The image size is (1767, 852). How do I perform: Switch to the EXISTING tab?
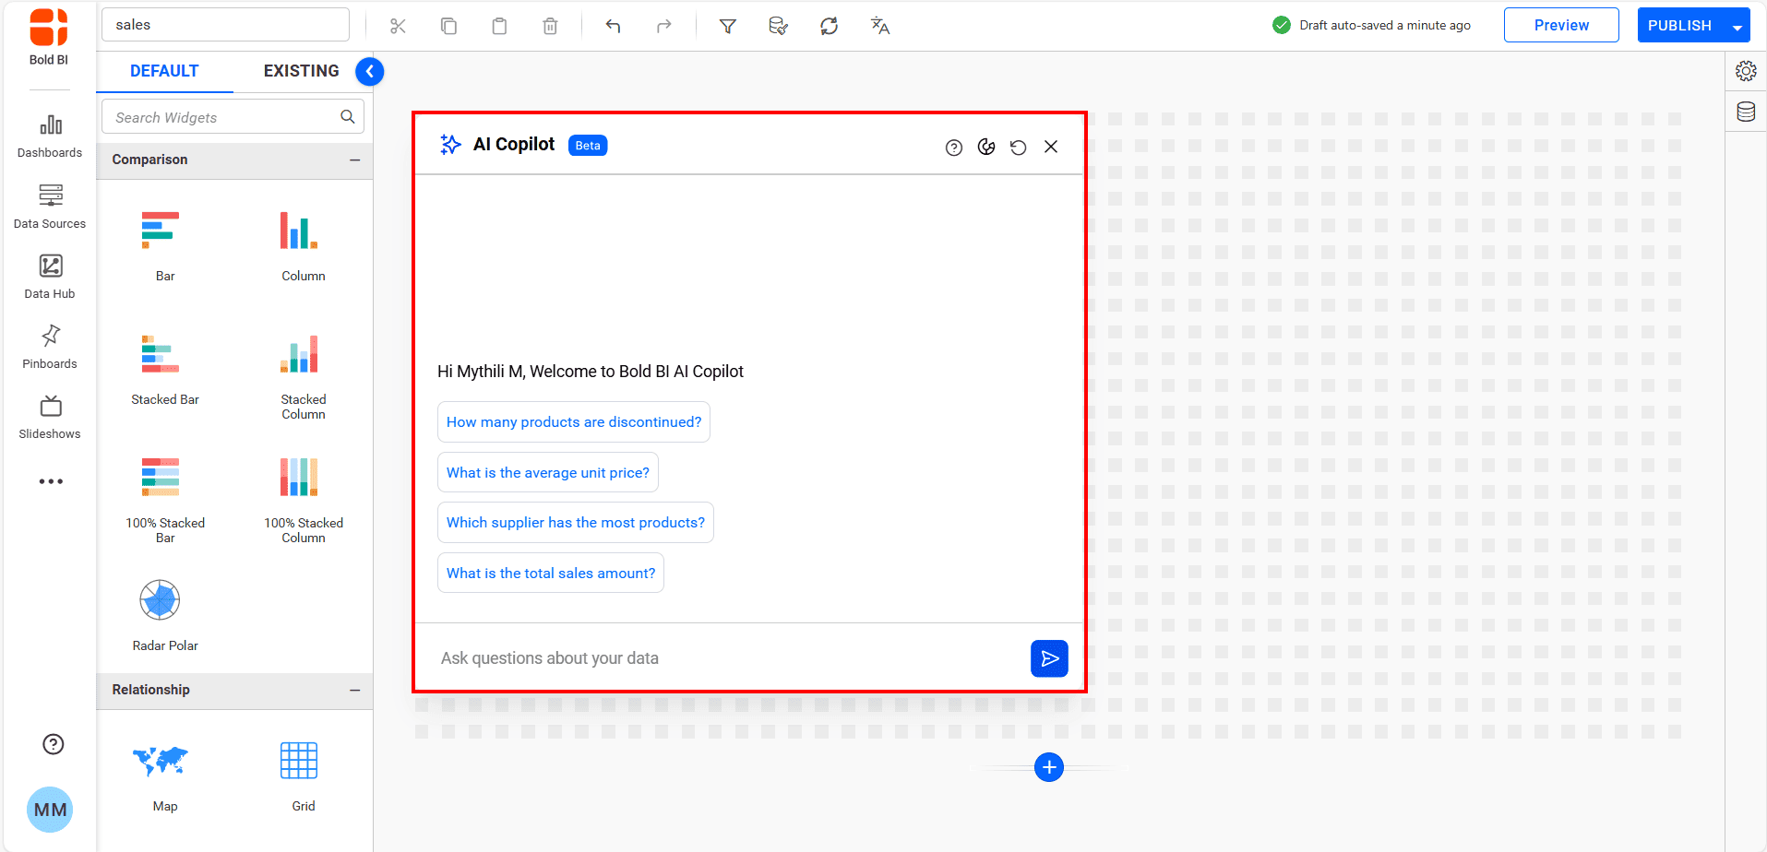tap(301, 70)
